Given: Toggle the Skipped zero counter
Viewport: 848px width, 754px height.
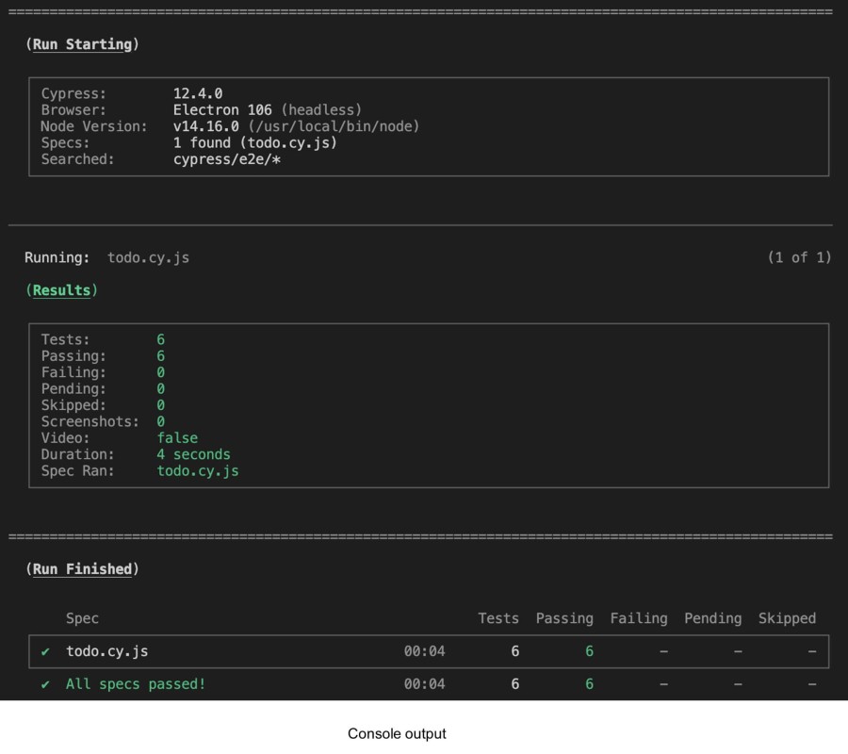Looking at the screenshot, I should [160, 404].
